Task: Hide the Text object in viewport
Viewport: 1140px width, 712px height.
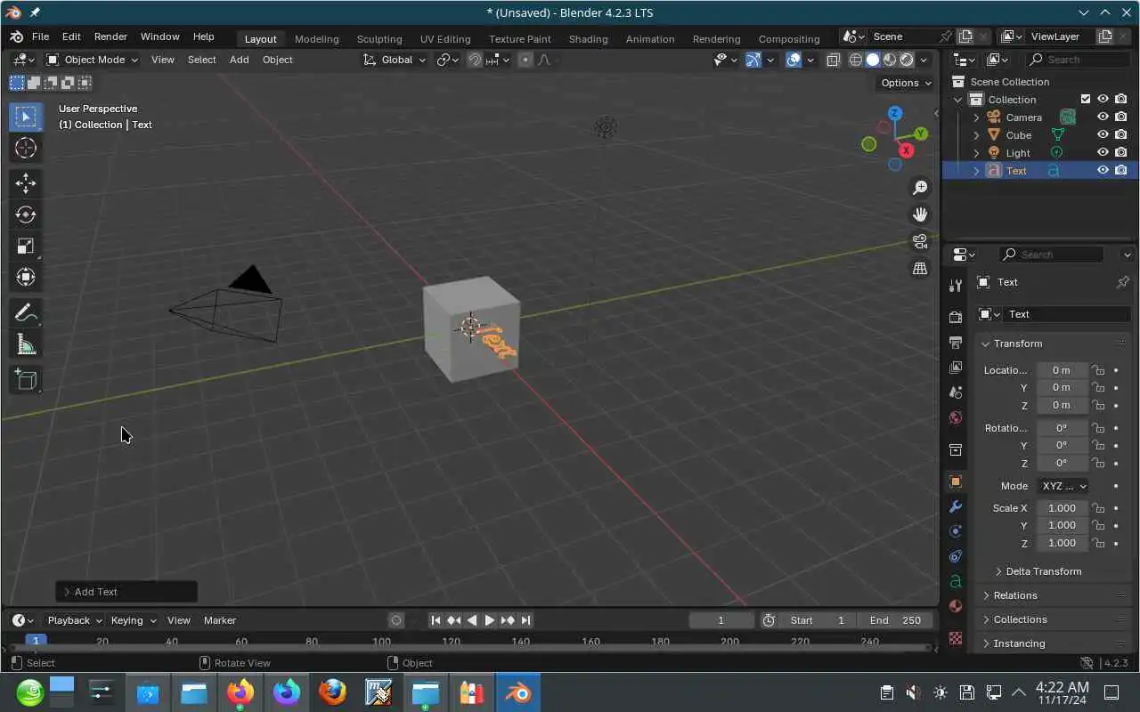Action: click(1103, 170)
